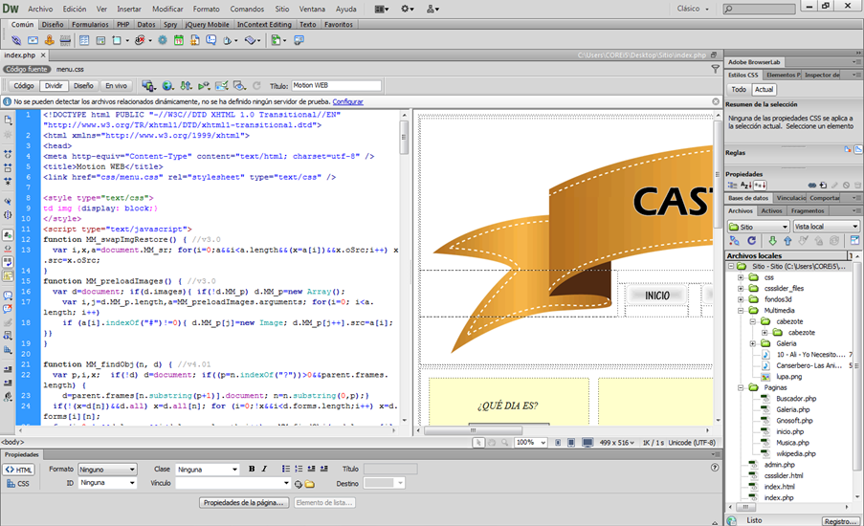Open the Multiscreen preview icon
The width and height of the screenshot is (864, 526).
pos(148,86)
